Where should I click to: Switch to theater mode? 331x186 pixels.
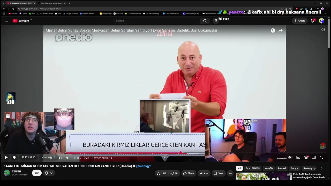[314, 157]
